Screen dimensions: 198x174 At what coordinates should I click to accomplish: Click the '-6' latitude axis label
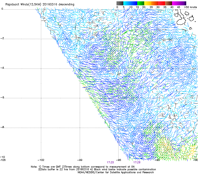tap(2, 97)
